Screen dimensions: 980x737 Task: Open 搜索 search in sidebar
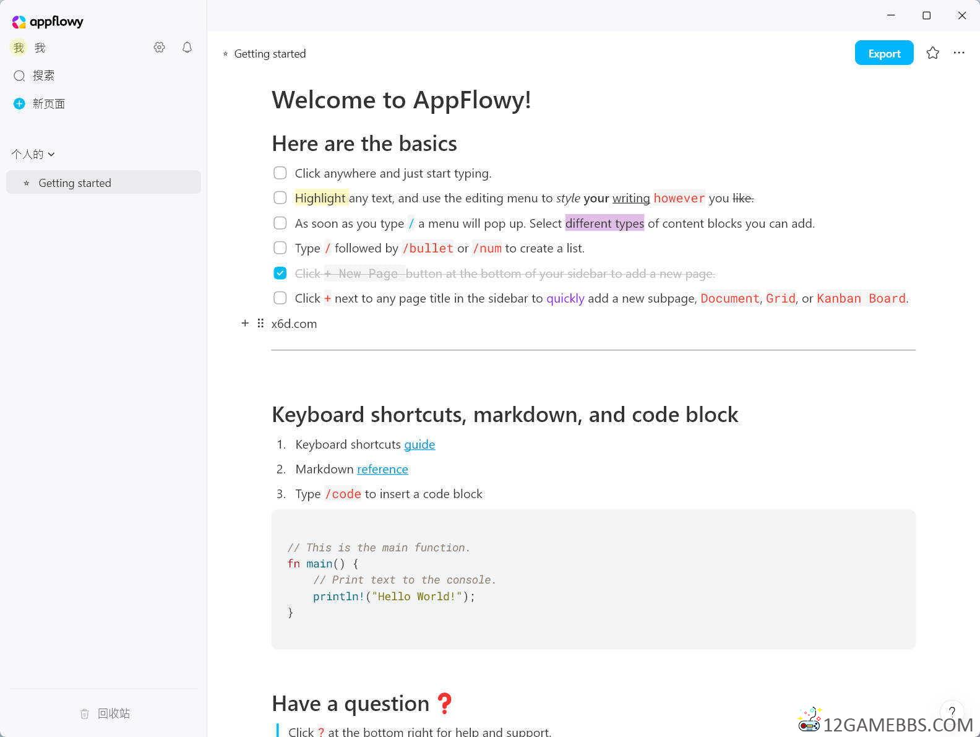coord(43,75)
